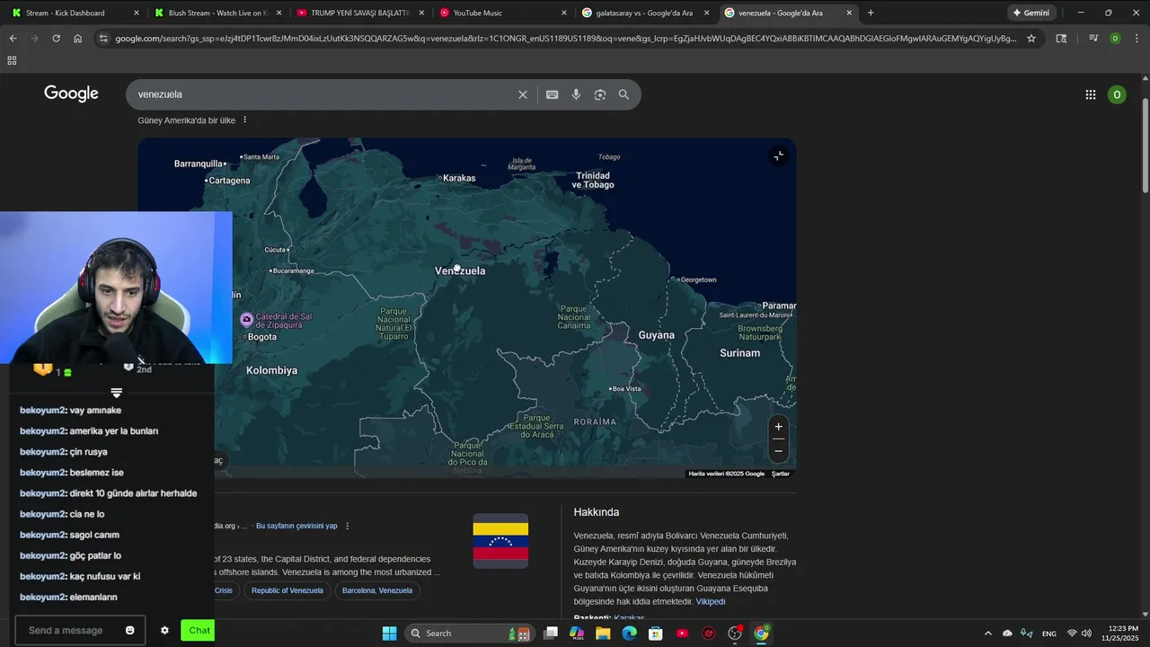Open Google Lens image search
Image resolution: width=1150 pixels, height=647 pixels.
point(600,94)
